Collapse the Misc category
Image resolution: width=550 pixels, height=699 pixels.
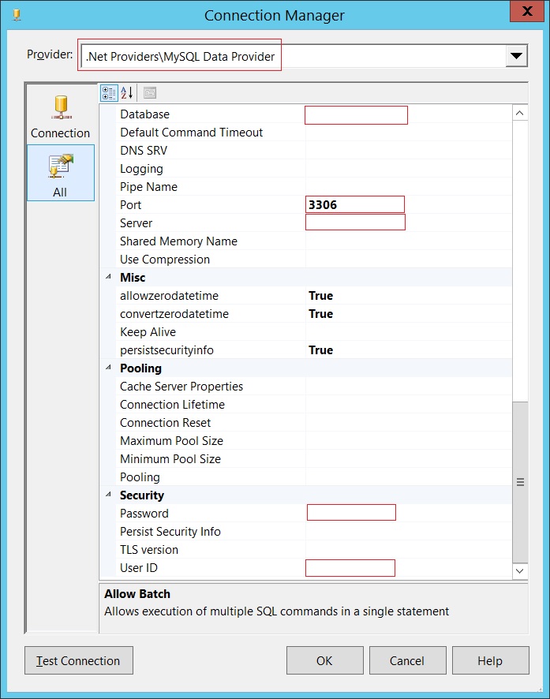coord(108,277)
